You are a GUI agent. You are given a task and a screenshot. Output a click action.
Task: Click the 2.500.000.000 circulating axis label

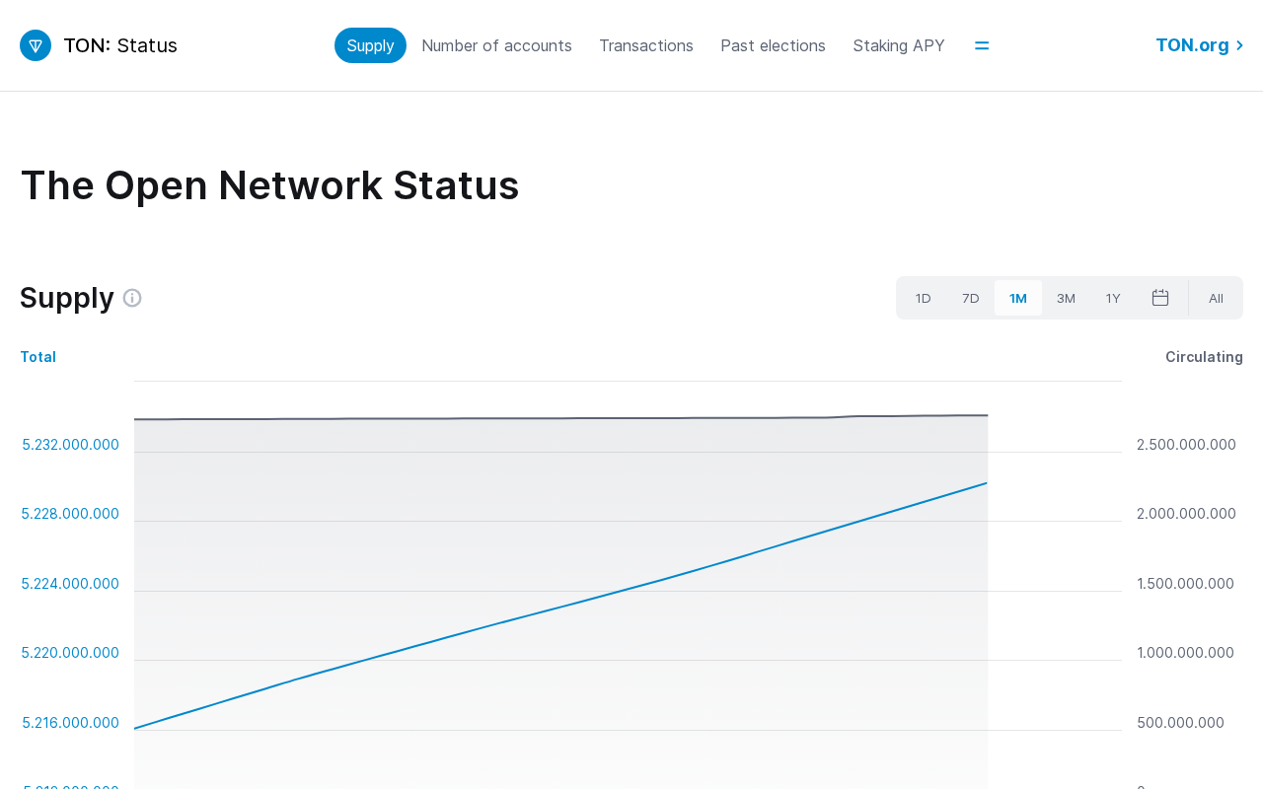(1186, 445)
